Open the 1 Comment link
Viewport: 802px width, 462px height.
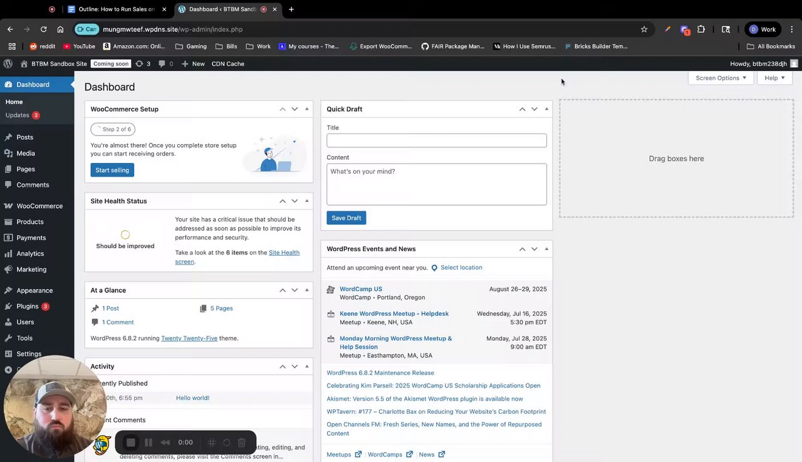[118, 322]
